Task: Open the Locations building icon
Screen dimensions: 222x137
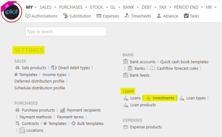Action: [x=22, y=130]
